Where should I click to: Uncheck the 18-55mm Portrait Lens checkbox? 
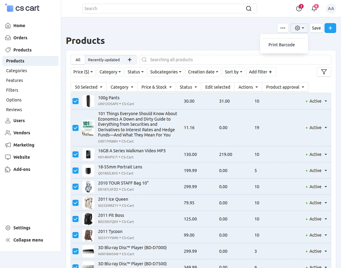[x=76, y=171]
